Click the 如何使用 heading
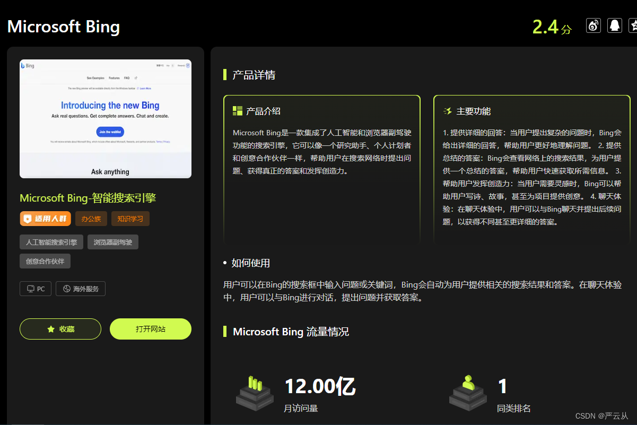The image size is (637, 425). click(x=250, y=263)
